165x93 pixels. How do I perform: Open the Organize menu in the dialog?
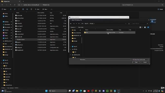[73, 27]
